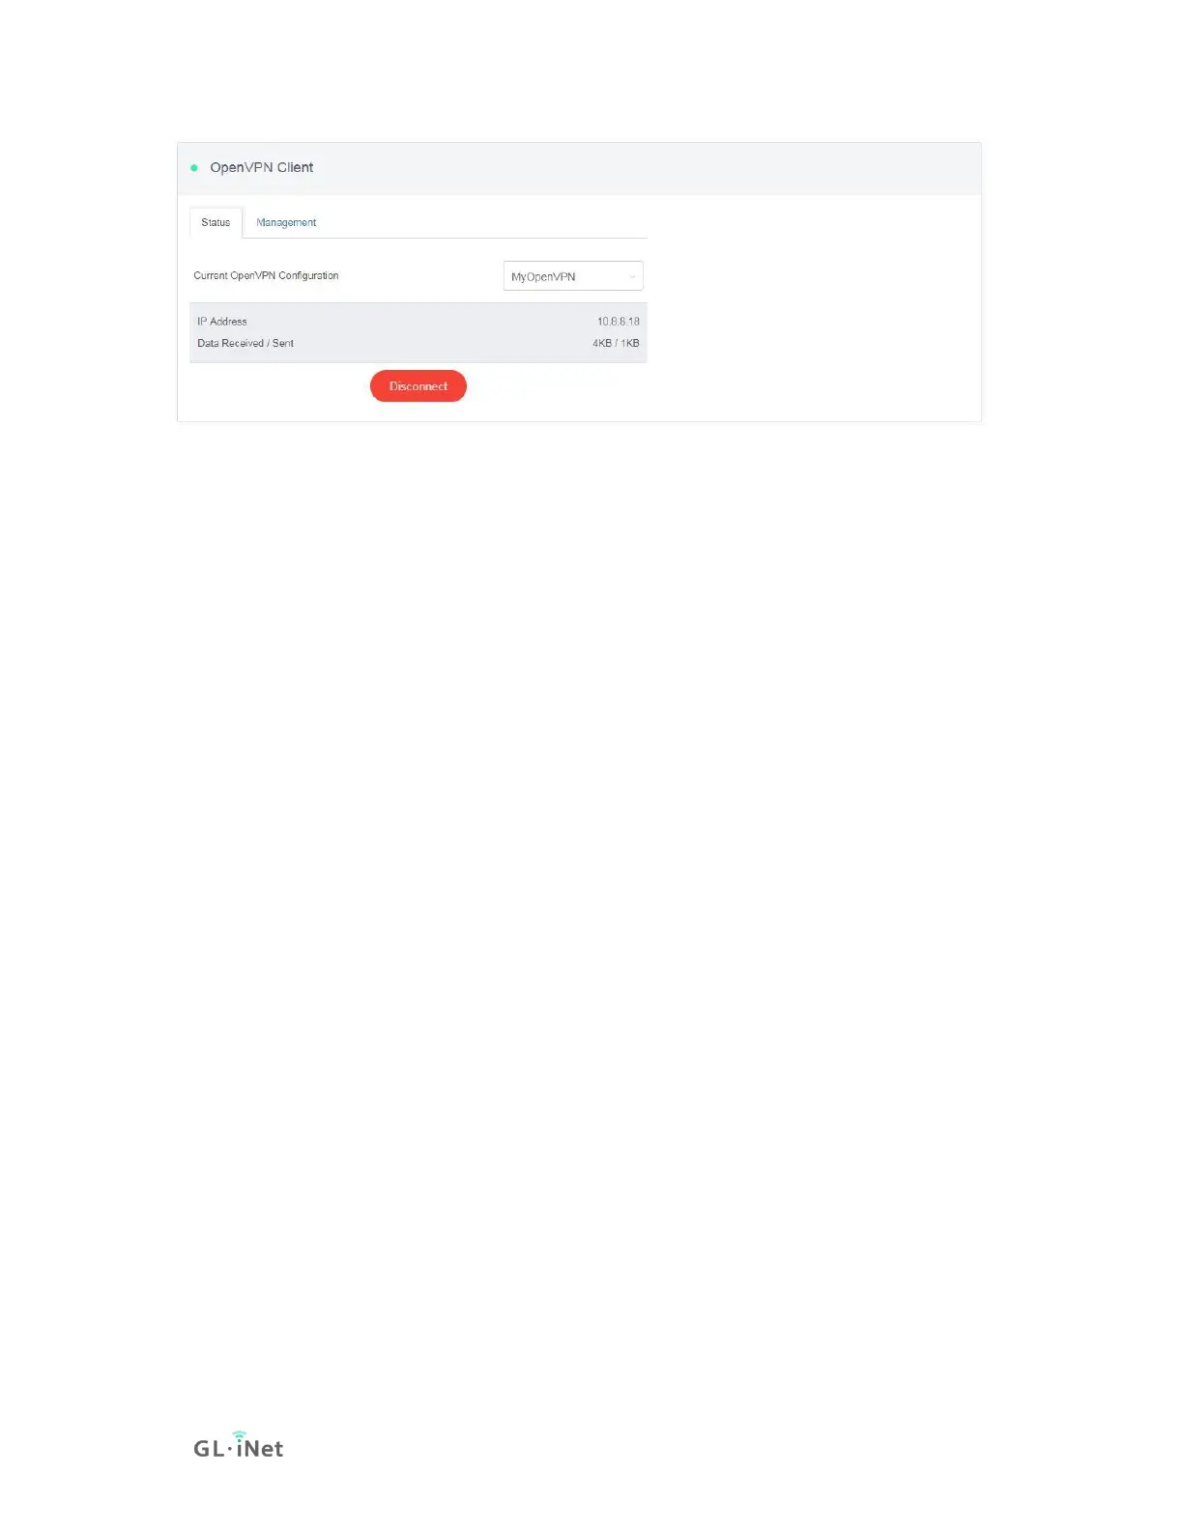Select the MyOpenVPN configuration combo box
1183x1530 pixels.
(573, 276)
